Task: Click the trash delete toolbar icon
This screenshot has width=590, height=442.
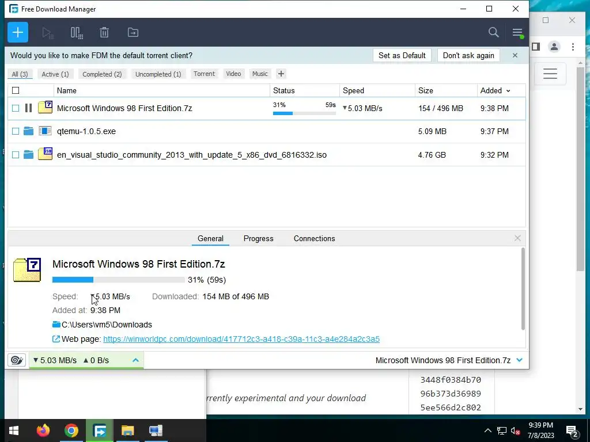Action: [104, 32]
